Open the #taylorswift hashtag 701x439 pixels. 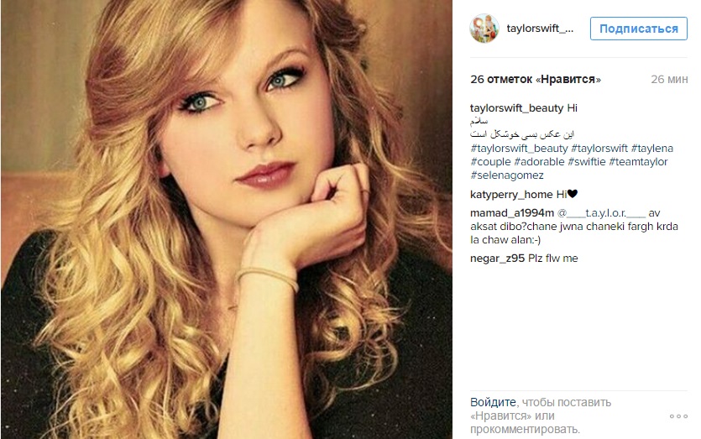599,149
